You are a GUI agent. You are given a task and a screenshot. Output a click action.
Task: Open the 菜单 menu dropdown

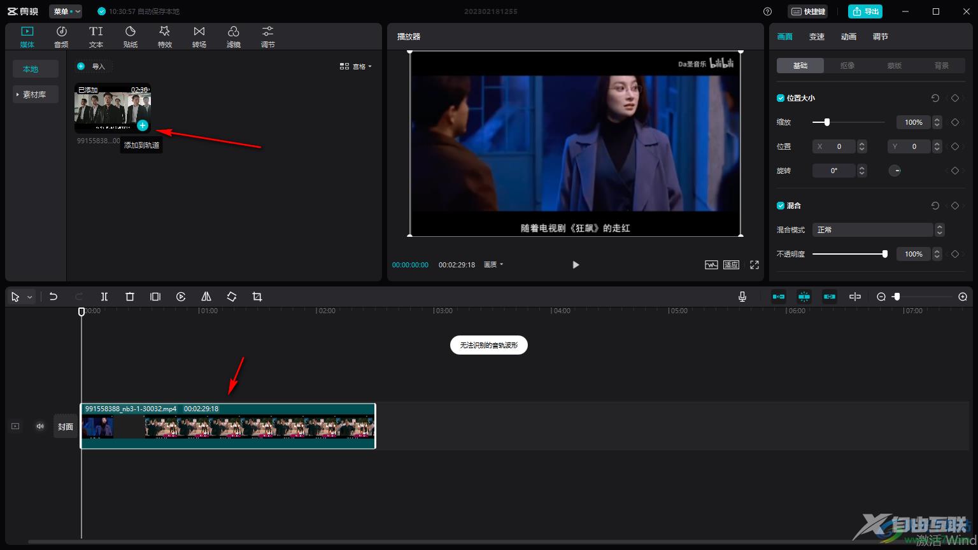coord(66,11)
